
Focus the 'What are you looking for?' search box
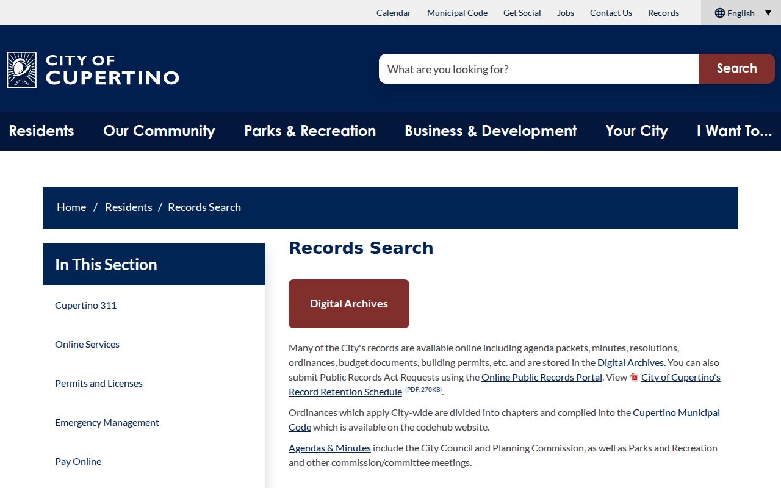[x=539, y=69]
